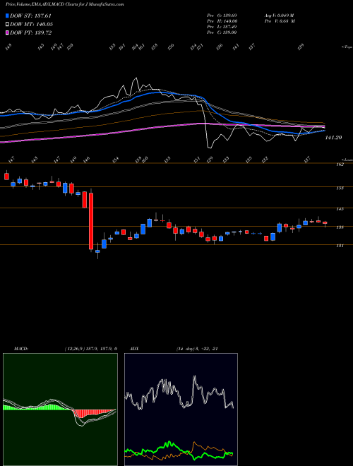
Task: Click the 'Pre L: 137.49' value
Action: point(222,27)
